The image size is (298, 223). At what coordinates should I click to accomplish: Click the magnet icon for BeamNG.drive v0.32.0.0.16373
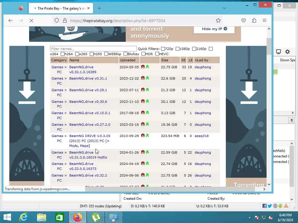tap(143, 163)
